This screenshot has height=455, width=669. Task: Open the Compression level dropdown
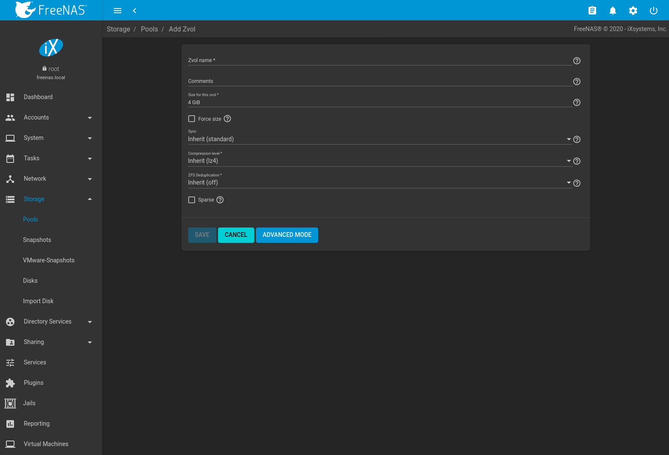379,161
